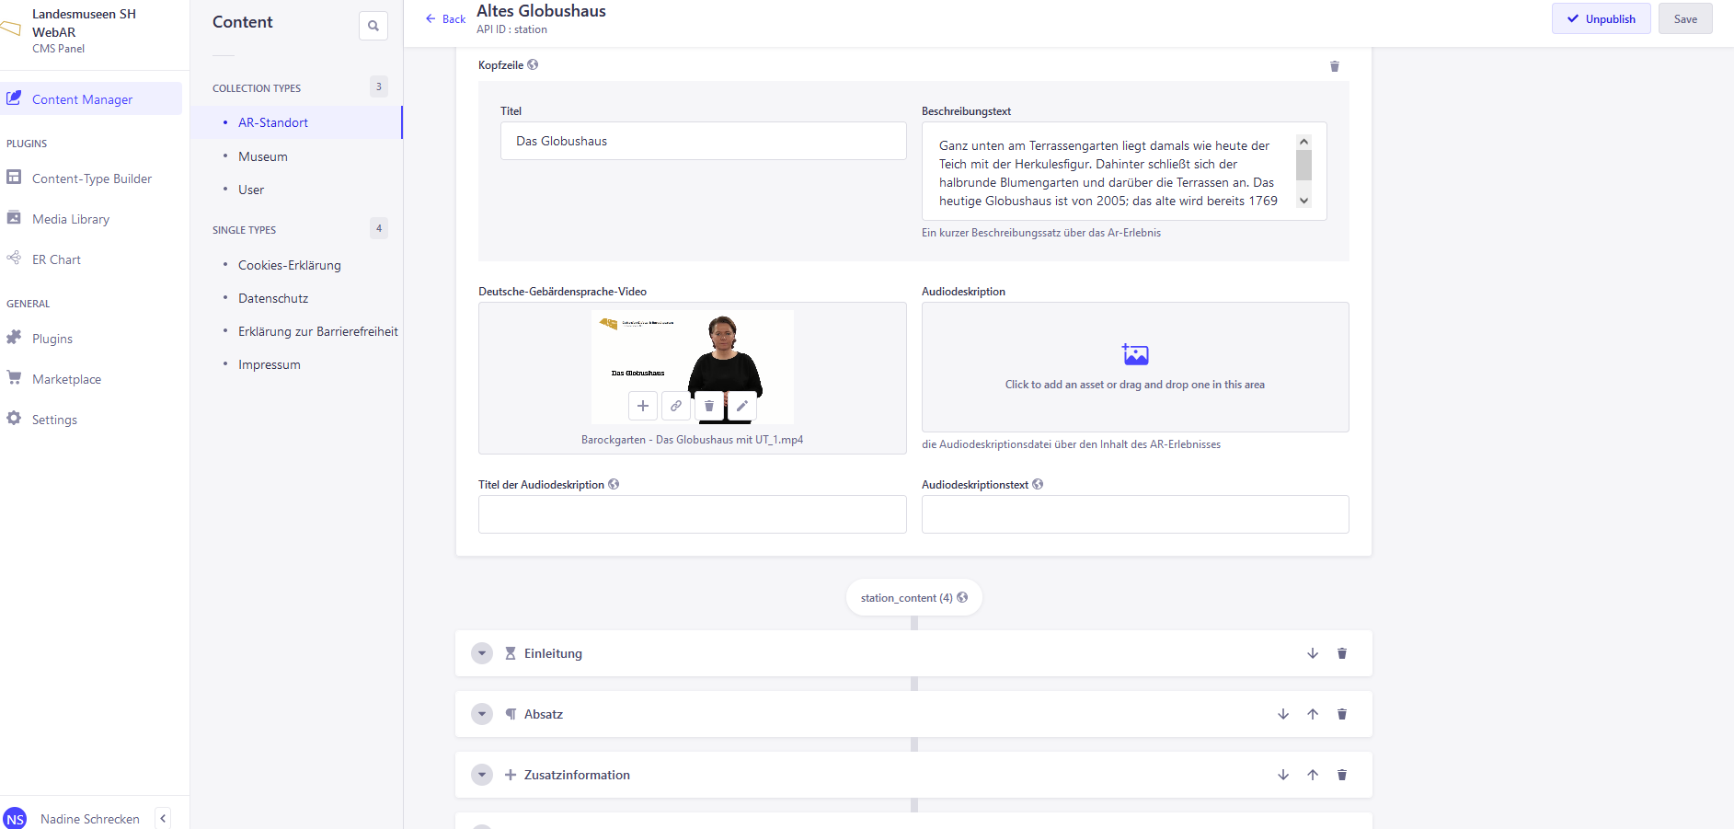This screenshot has width=1734, height=829.
Task: Click the Save button
Action: tap(1685, 18)
